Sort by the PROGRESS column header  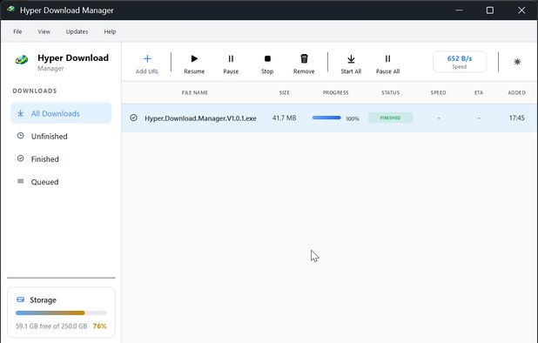[x=335, y=92]
